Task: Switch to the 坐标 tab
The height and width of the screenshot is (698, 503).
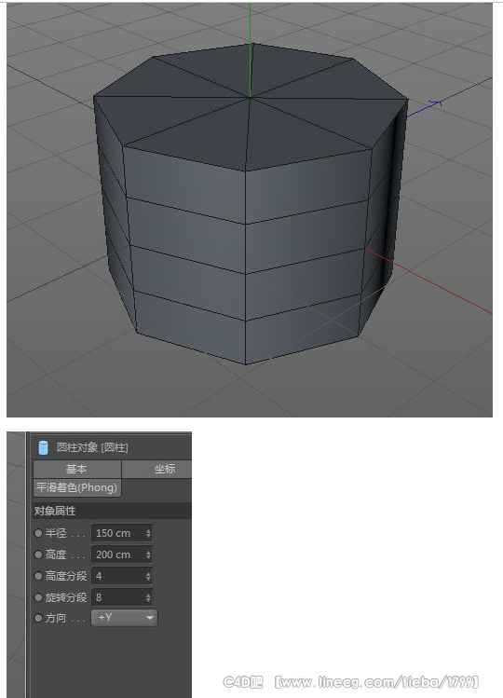Action: [x=156, y=469]
